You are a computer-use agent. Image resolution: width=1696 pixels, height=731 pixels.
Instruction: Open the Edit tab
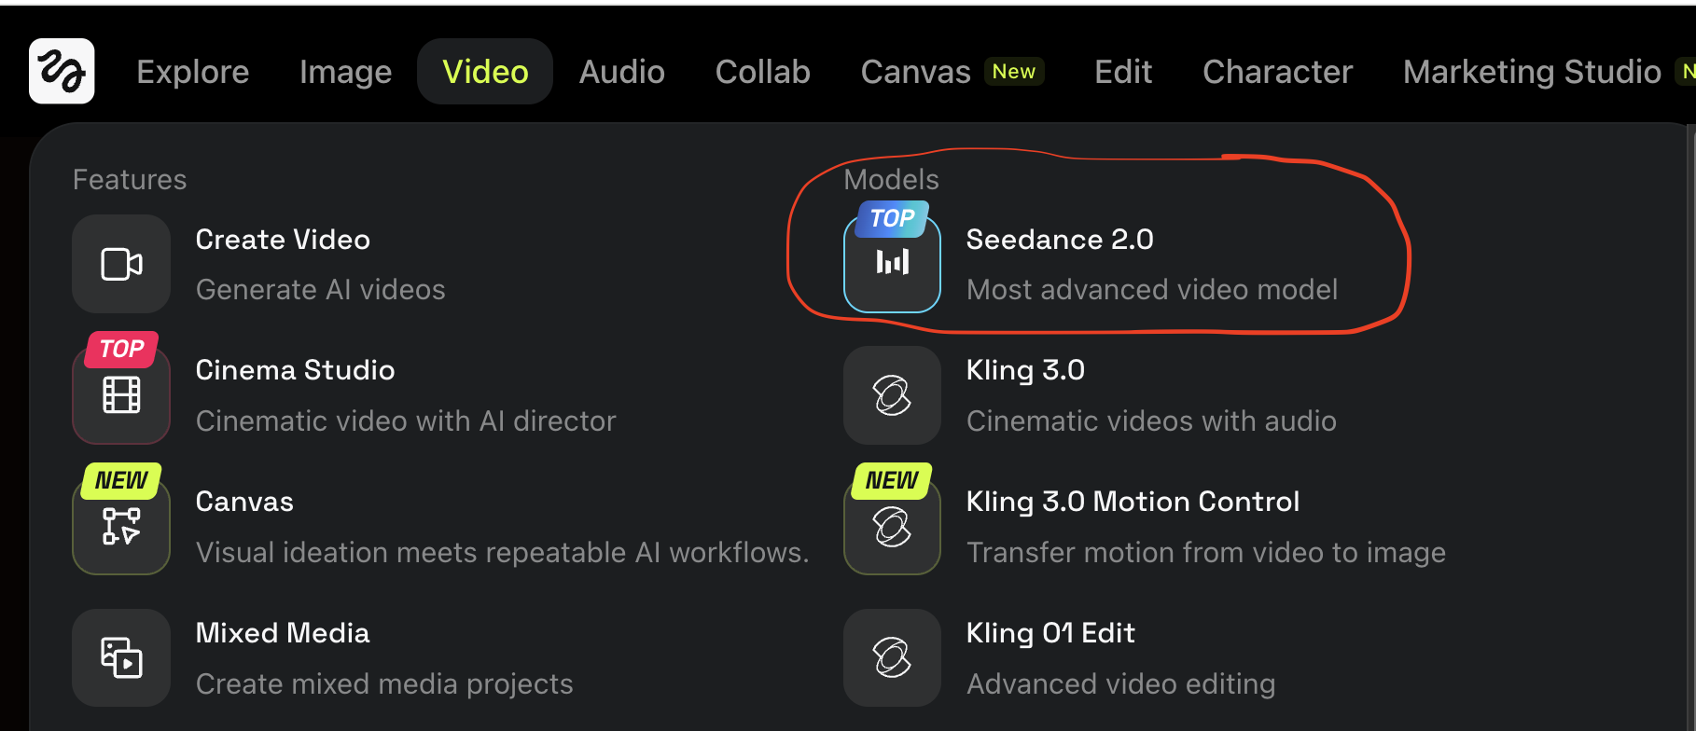click(x=1123, y=72)
